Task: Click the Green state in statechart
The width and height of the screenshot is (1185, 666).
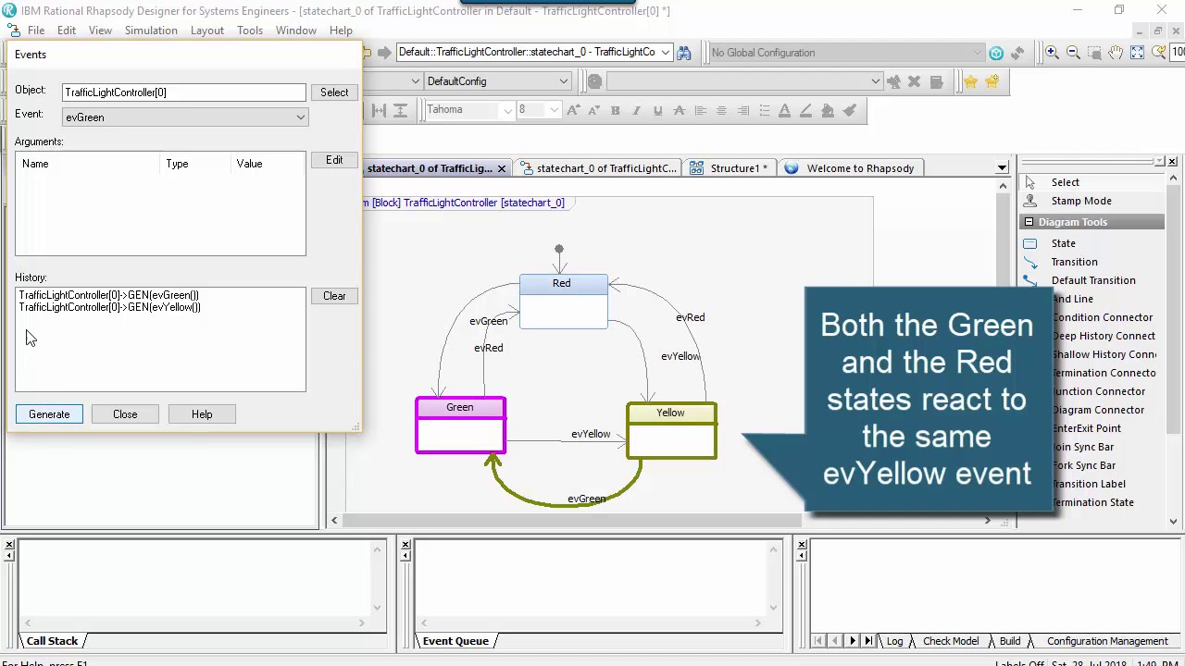Action: tap(460, 425)
